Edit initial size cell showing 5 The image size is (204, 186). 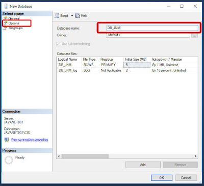click(x=137, y=65)
